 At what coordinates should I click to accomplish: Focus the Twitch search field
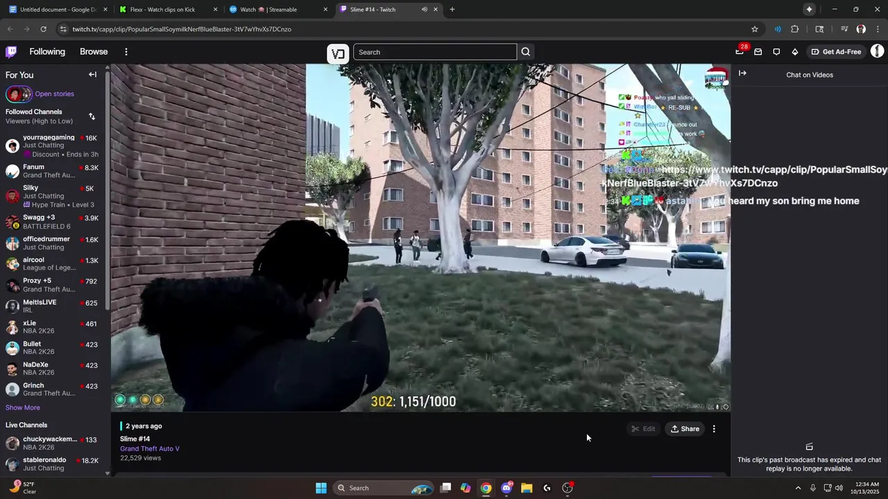click(x=435, y=52)
